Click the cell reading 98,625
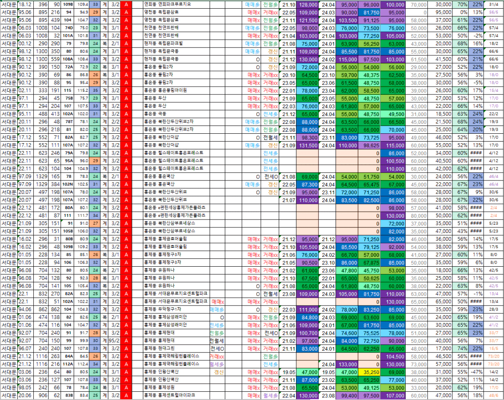The height and width of the screenshot is (400, 504). 369,145
